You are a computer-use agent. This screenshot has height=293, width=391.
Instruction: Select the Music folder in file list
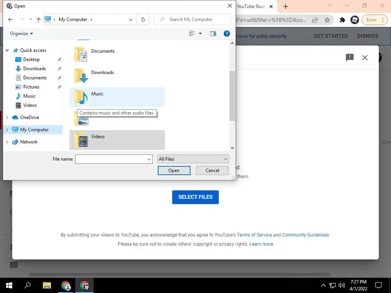(x=117, y=97)
